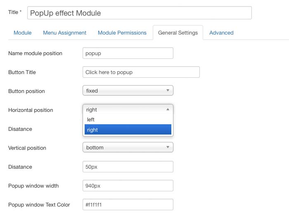Open the Menu Assignment tab

64,33
